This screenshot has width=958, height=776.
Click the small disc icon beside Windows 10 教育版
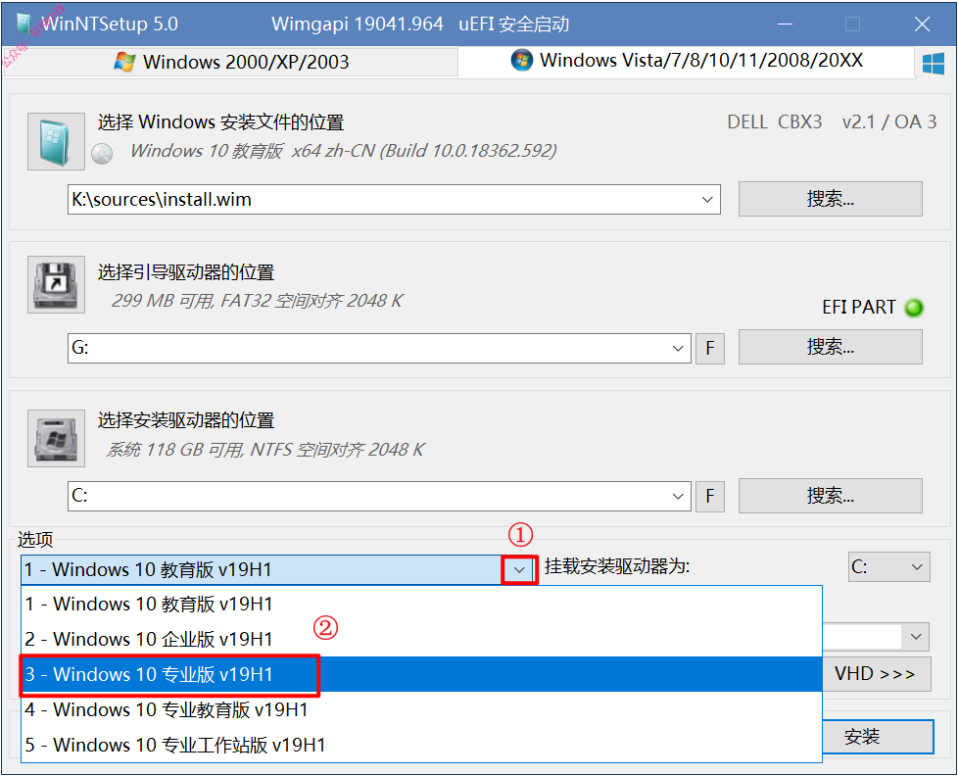102,154
